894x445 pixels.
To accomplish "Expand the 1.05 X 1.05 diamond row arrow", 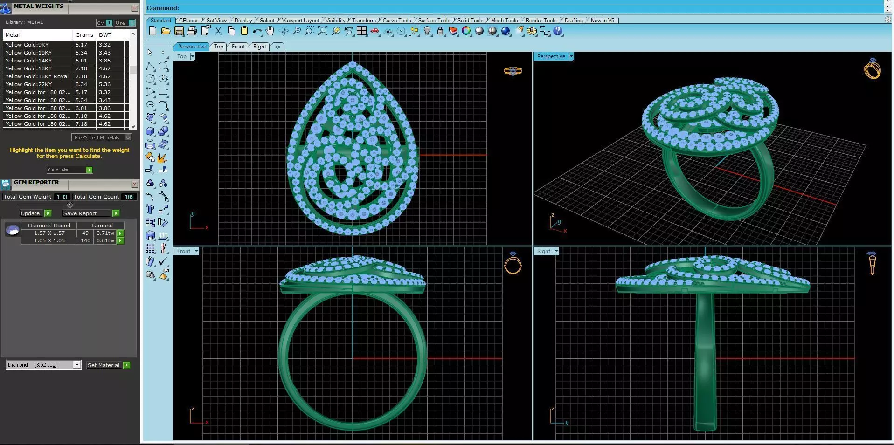I will [x=120, y=240].
